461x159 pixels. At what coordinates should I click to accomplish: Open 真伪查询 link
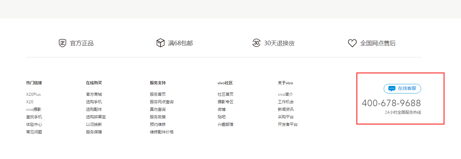coord(158,109)
